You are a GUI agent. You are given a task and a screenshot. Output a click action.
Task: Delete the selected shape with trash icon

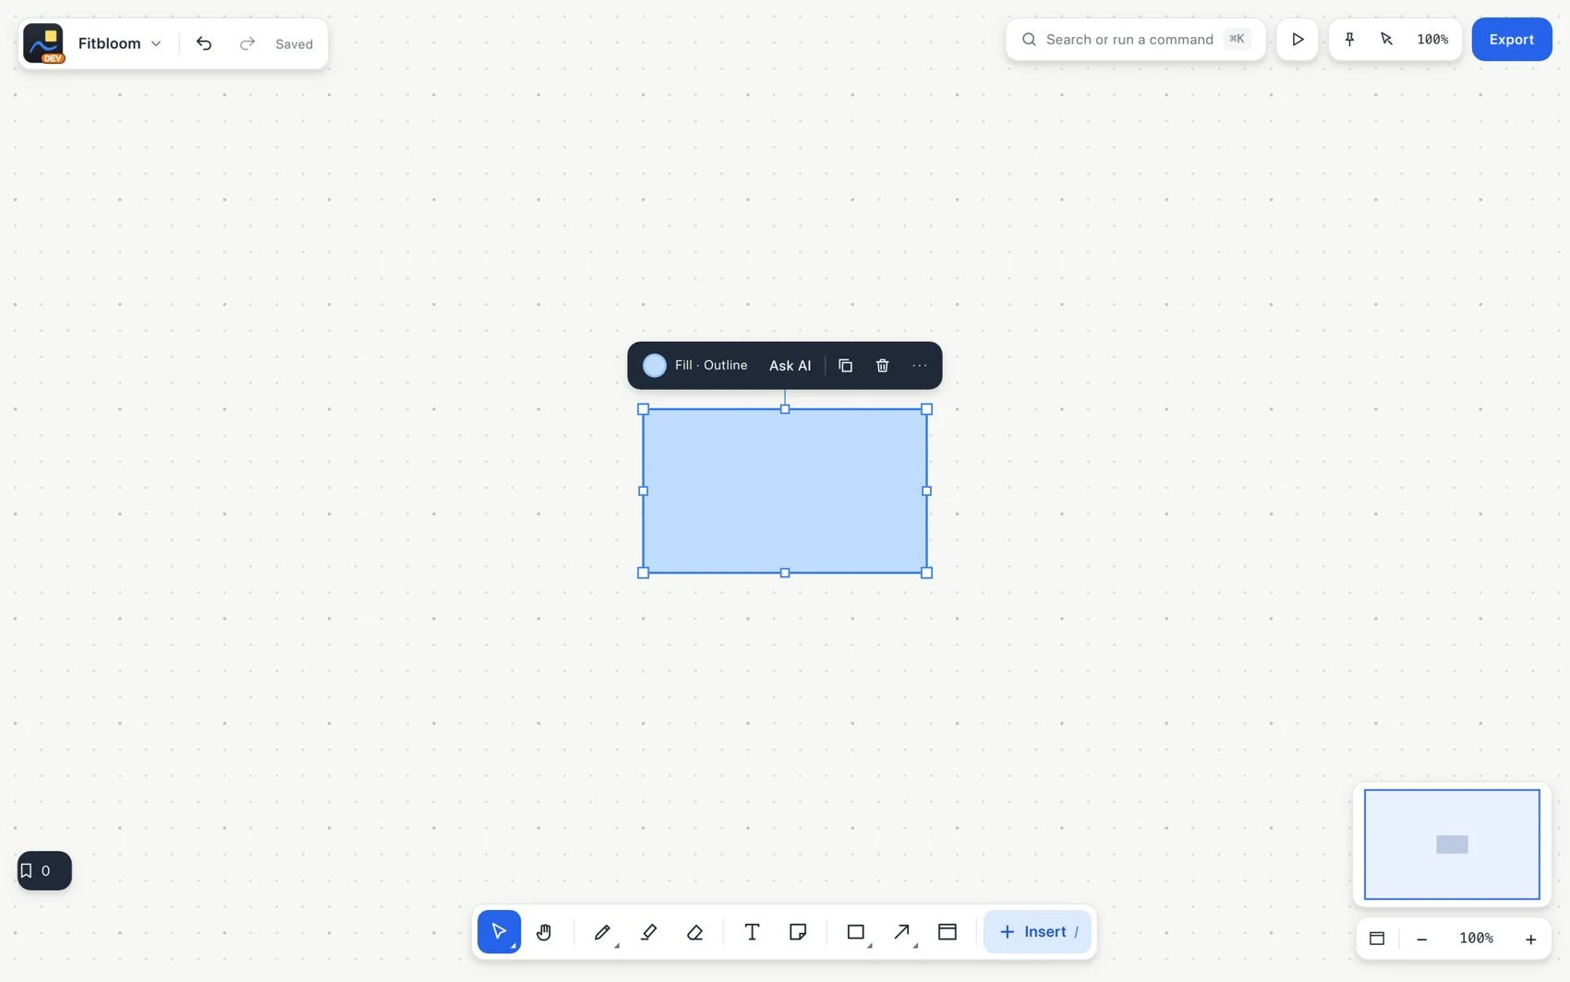pyautogui.click(x=882, y=366)
